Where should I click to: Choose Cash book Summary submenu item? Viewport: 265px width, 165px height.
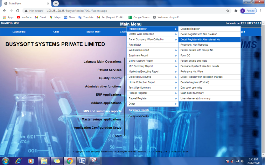(209, 93)
